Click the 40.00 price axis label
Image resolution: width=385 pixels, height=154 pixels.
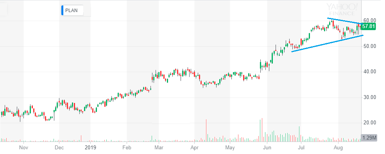[x=370, y=71]
